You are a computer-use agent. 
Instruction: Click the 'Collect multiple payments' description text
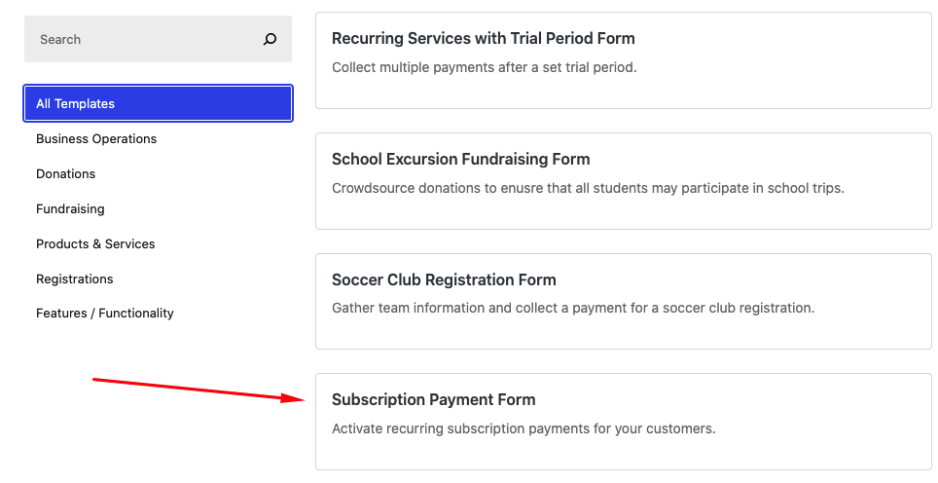[484, 68]
